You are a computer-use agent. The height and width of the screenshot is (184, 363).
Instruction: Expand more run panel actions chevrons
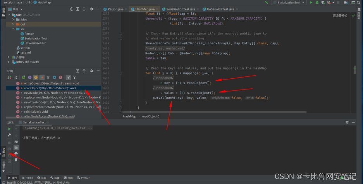9,172
